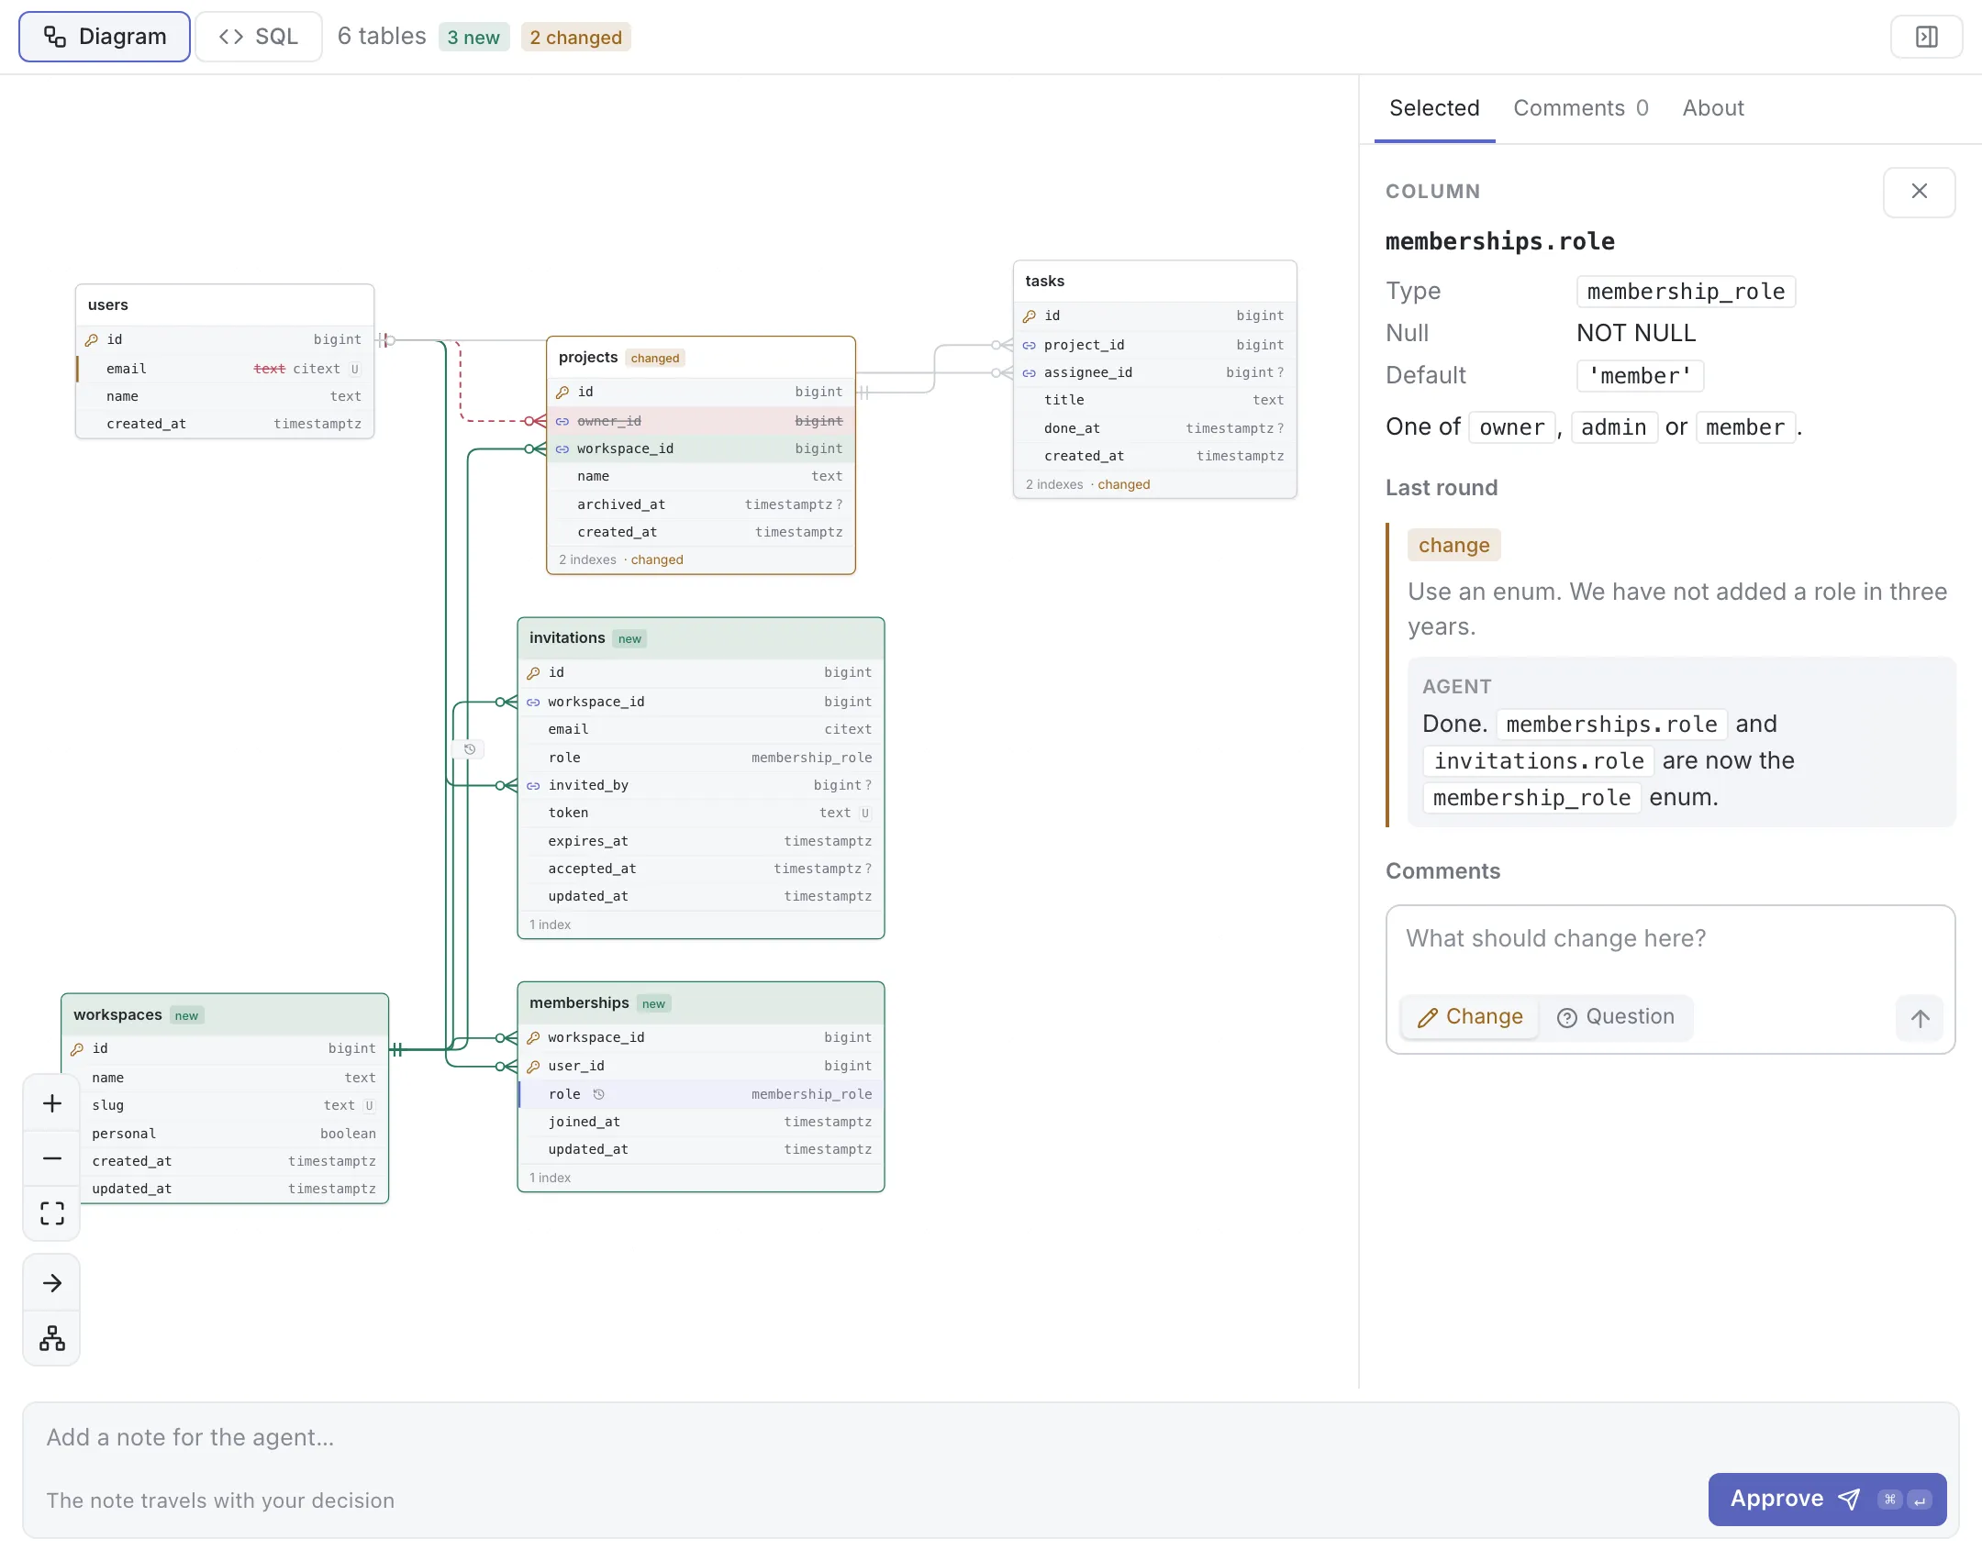Close the column details panel
This screenshot has height=1561, width=1982.
tap(1919, 192)
